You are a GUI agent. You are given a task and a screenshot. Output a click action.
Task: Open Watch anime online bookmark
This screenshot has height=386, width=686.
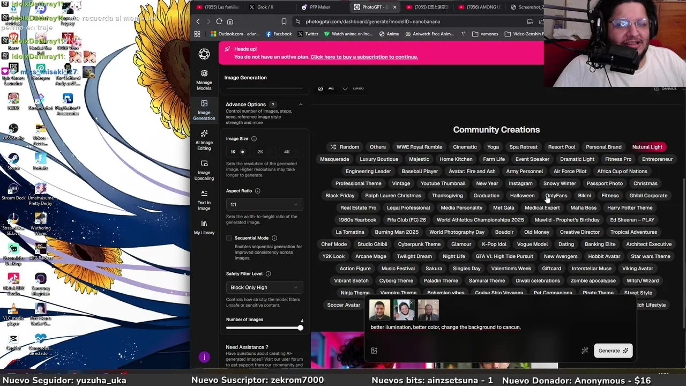[348, 34]
